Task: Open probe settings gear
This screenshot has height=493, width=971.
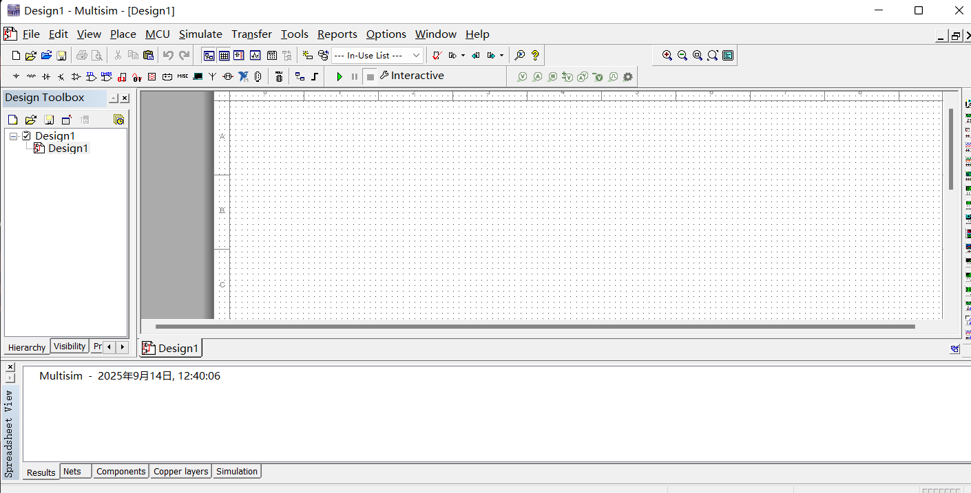Action: (627, 76)
